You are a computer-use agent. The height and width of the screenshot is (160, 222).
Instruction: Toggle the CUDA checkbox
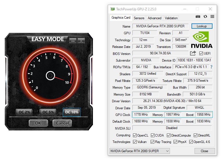153,135
